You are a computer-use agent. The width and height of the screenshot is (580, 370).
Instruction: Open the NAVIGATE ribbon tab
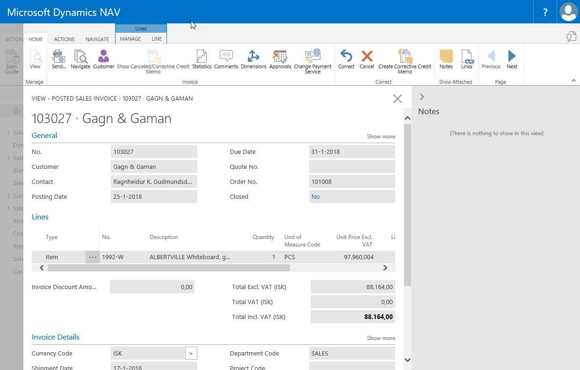point(97,39)
